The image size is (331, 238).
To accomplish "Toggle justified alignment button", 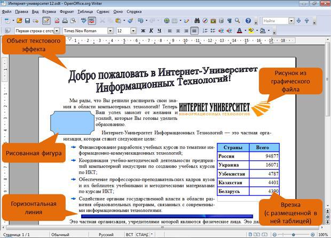I will click(194, 31).
